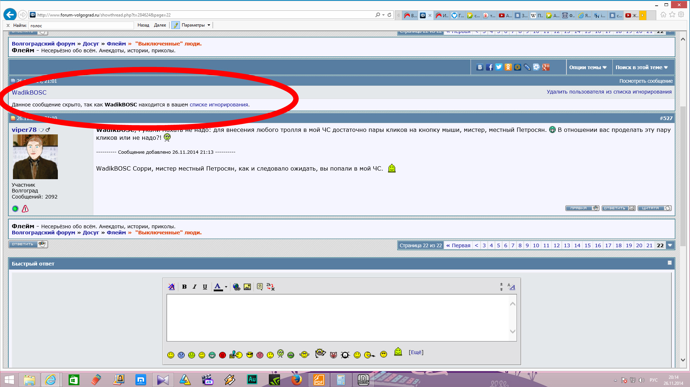Switch editor mode with A/A icon
690x387 pixels.
click(511, 287)
